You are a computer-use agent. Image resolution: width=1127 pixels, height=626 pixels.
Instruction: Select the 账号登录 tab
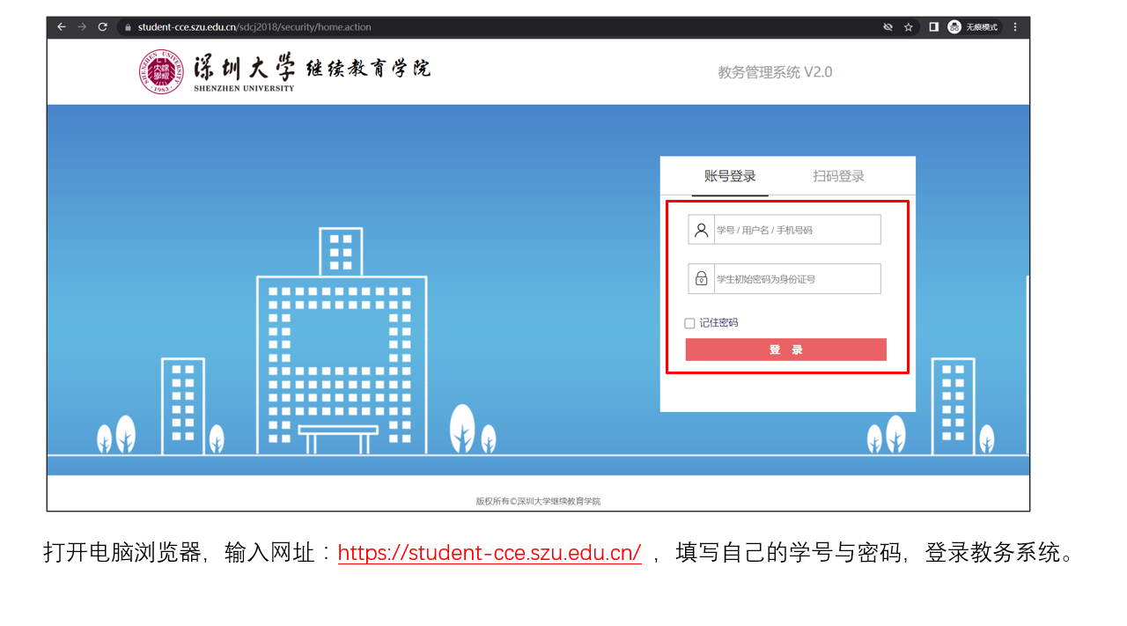[730, 176]
